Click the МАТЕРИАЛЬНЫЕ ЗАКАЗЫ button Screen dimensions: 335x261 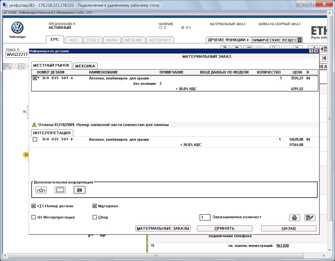click(163, 228)
